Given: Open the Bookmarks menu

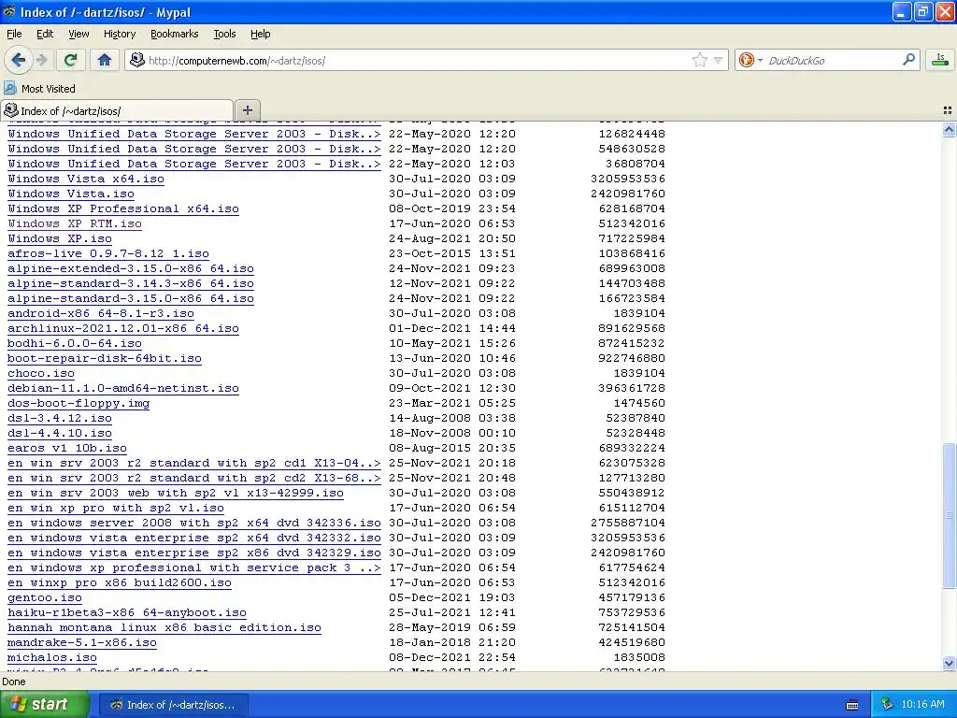Looking at the screenshot, I should coord(174,34).
